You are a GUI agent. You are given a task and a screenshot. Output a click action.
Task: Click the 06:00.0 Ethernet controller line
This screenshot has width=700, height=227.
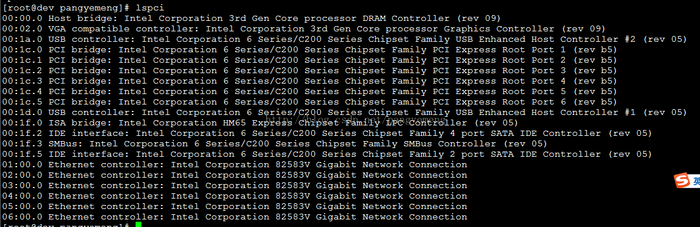(x=234, y=217)
